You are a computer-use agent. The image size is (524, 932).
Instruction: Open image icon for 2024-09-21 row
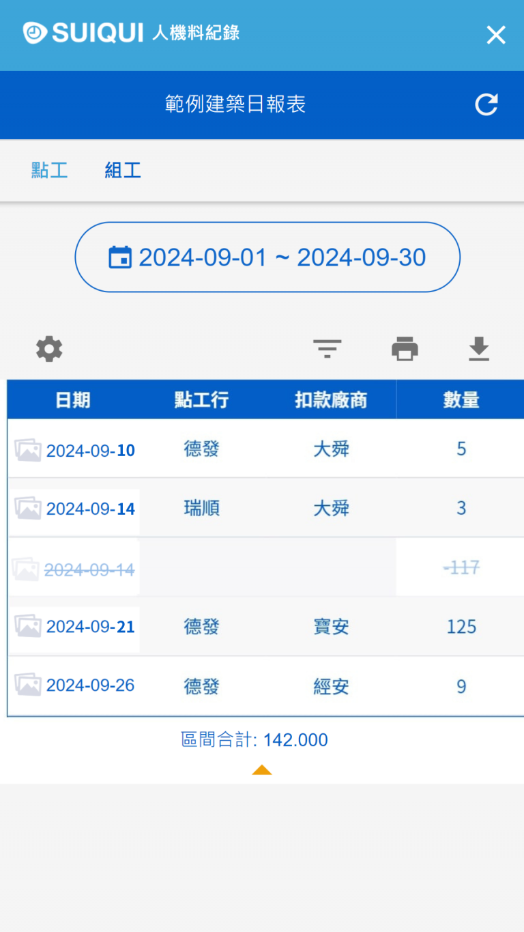pyautogui.click(x=28, y=626)
